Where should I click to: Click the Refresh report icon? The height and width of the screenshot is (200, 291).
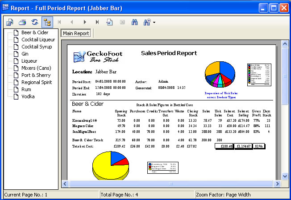point(34,22)
